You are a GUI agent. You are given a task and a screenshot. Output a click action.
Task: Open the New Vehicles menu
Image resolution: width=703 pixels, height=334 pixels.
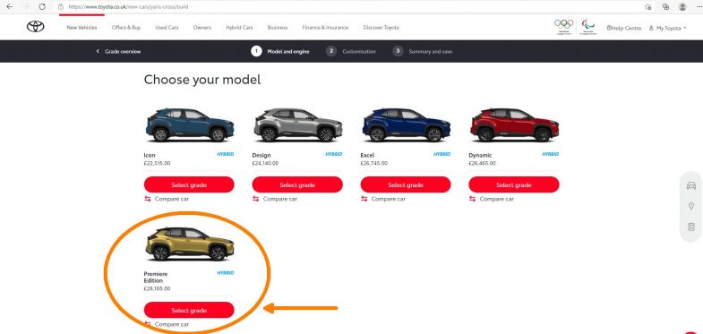(81, 28)
